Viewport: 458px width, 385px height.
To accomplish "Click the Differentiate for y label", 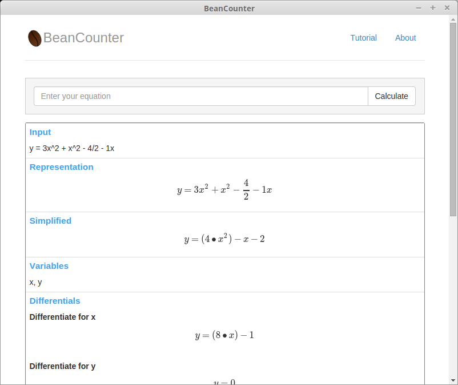I will [62, 366].
